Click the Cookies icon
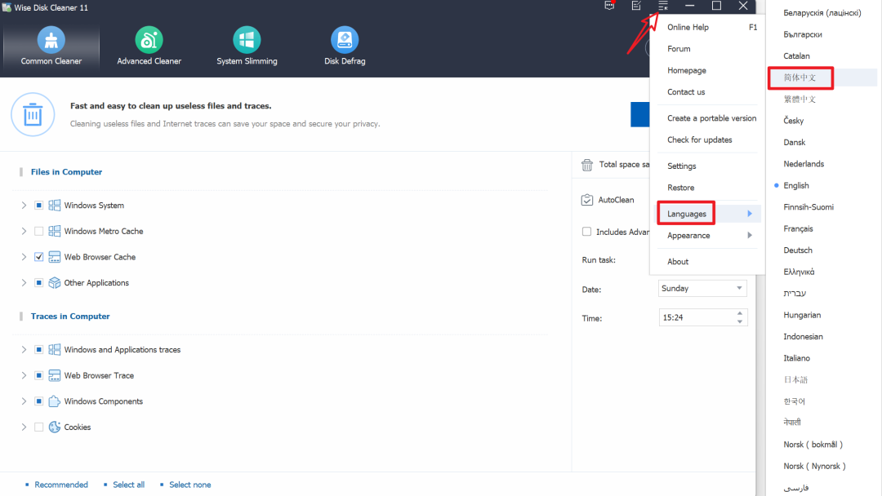Image resolution: width=882 pixels, height=496 pixels. click(55, 427)
